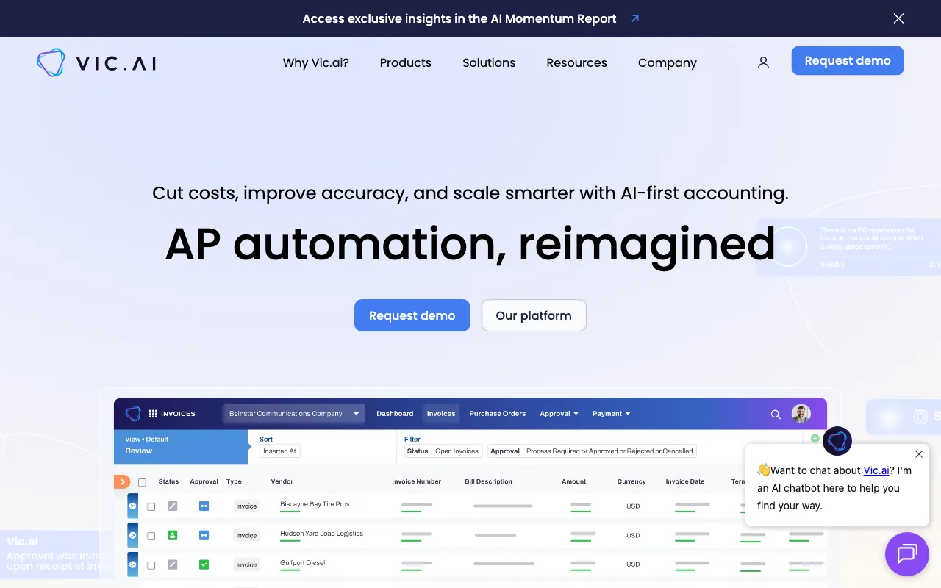Click the pencil status icon for Biscayne Bay Tire Pros
Image resolution: width=941 pixels, height=588 pixels.
click(173, 506)
